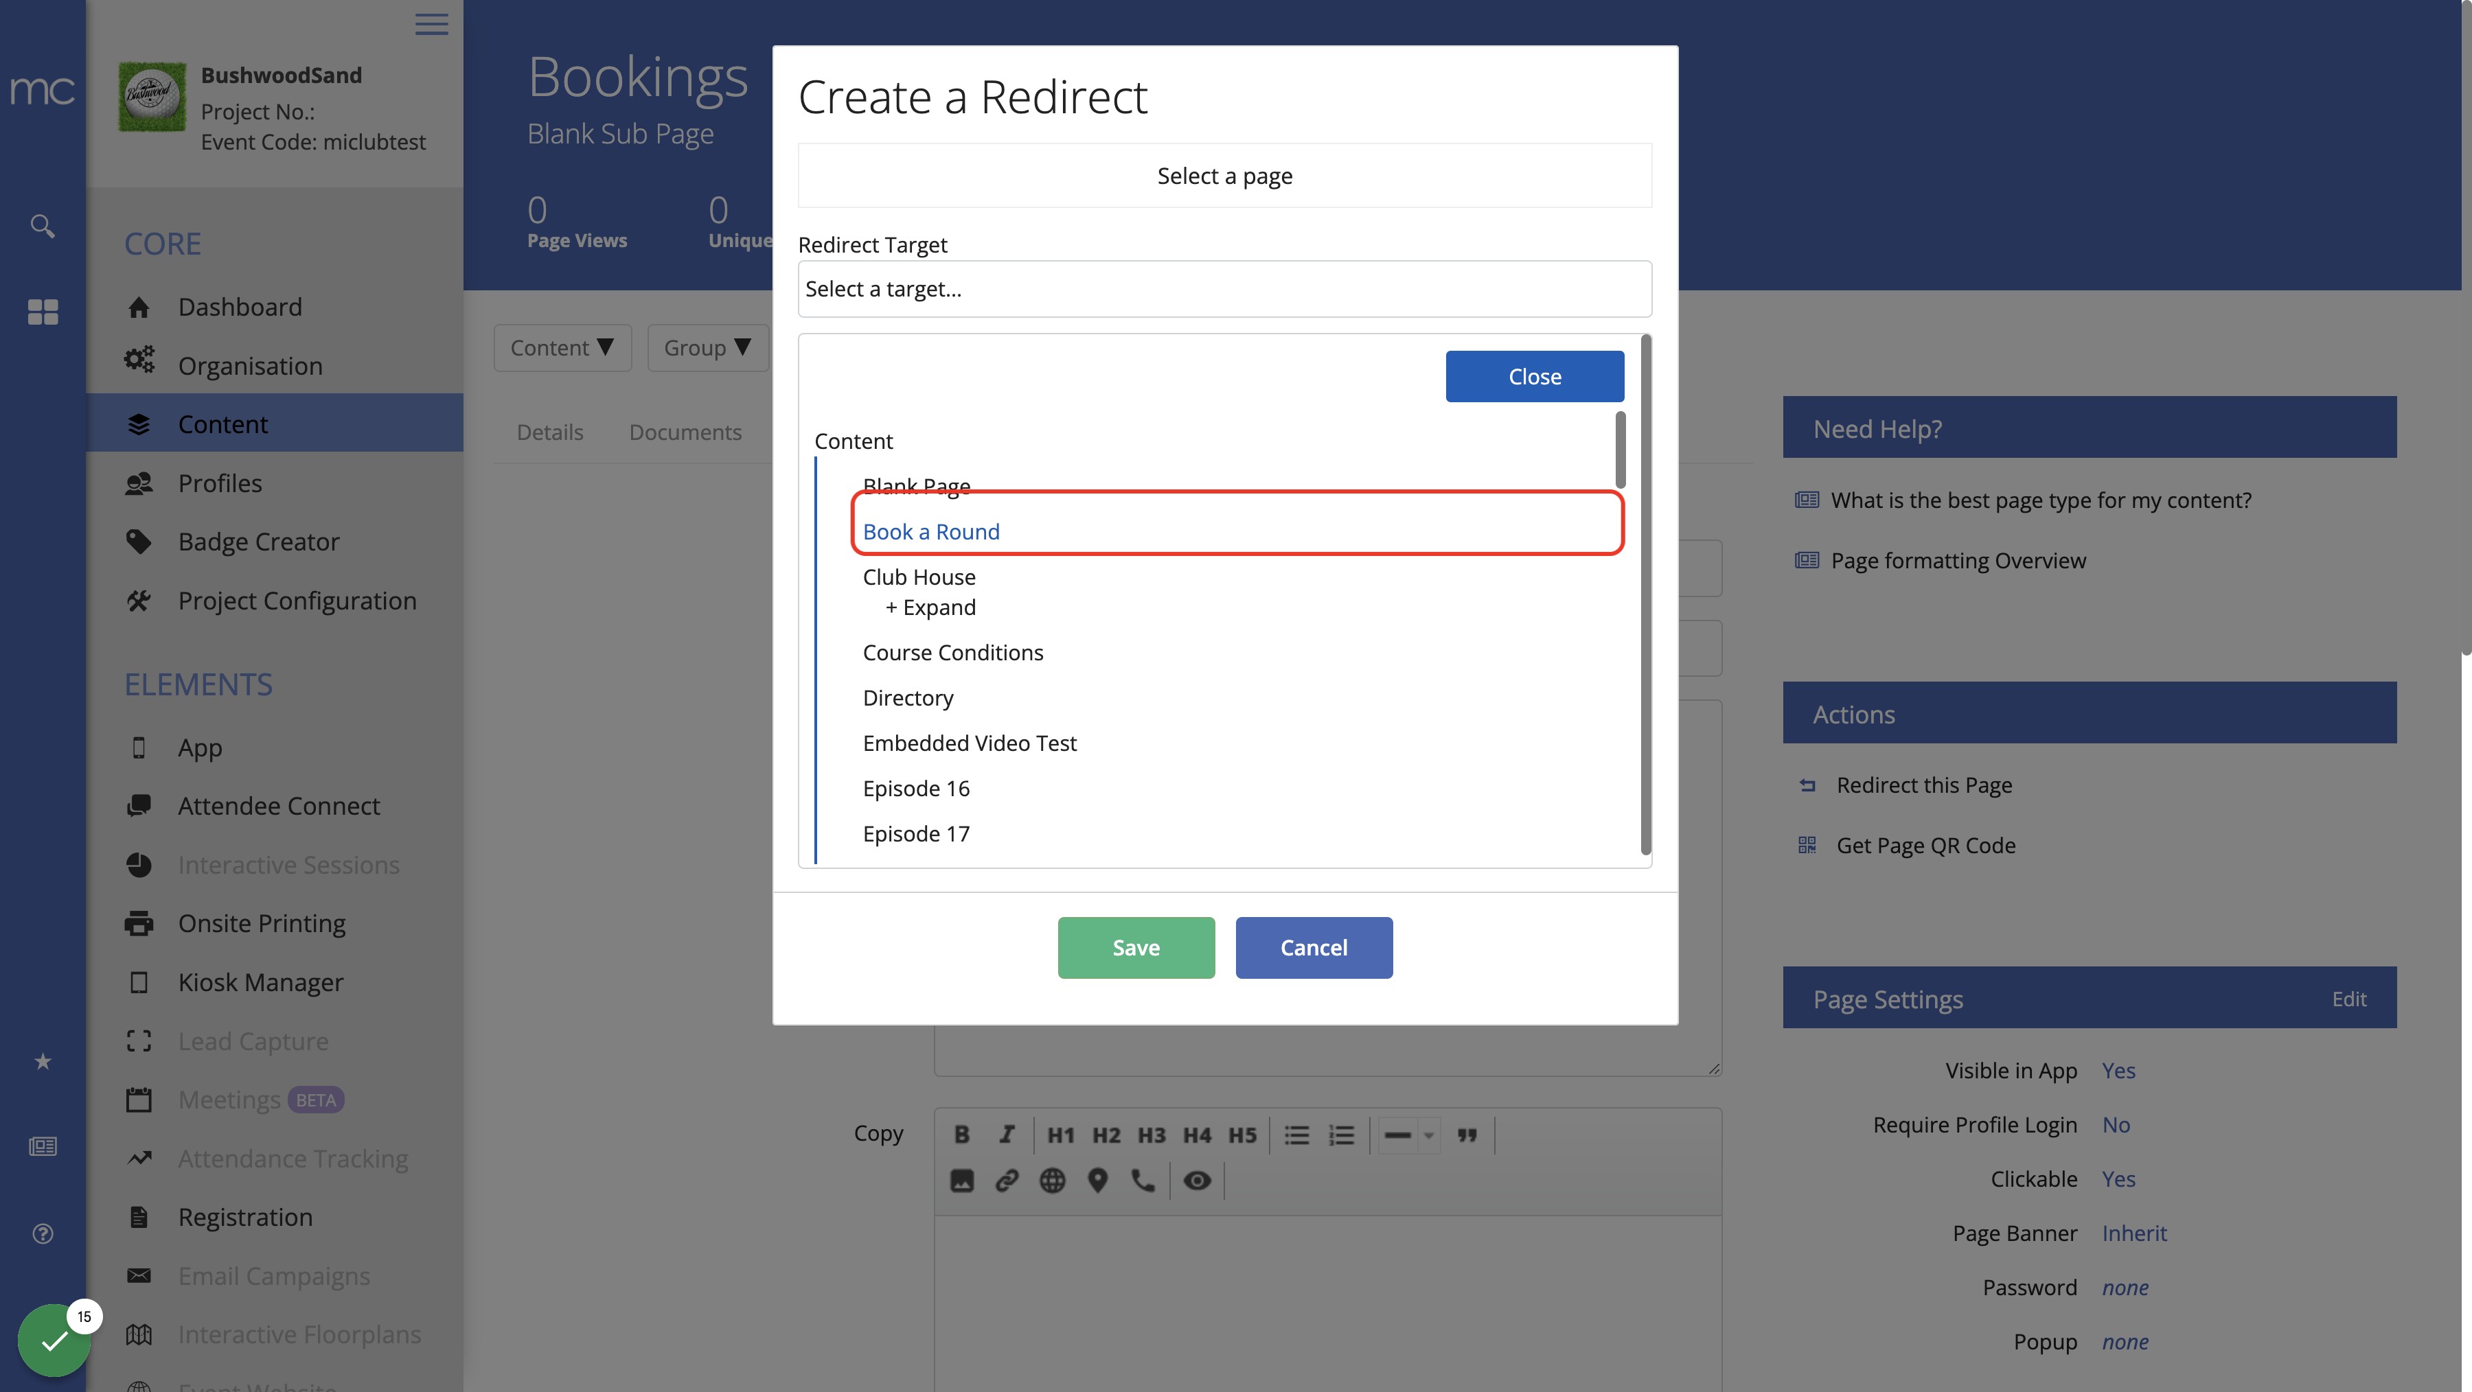The width and height of the screenshot is (2472, 1392).
Task: Click the hamburger menu icon in sidebar
Action: pyautogui.click(x=431, y=24)
